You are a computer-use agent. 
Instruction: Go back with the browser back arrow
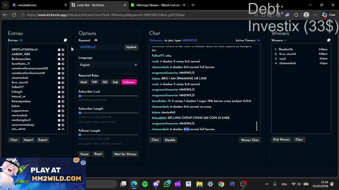pyautogui.click(x=5, y=15)
